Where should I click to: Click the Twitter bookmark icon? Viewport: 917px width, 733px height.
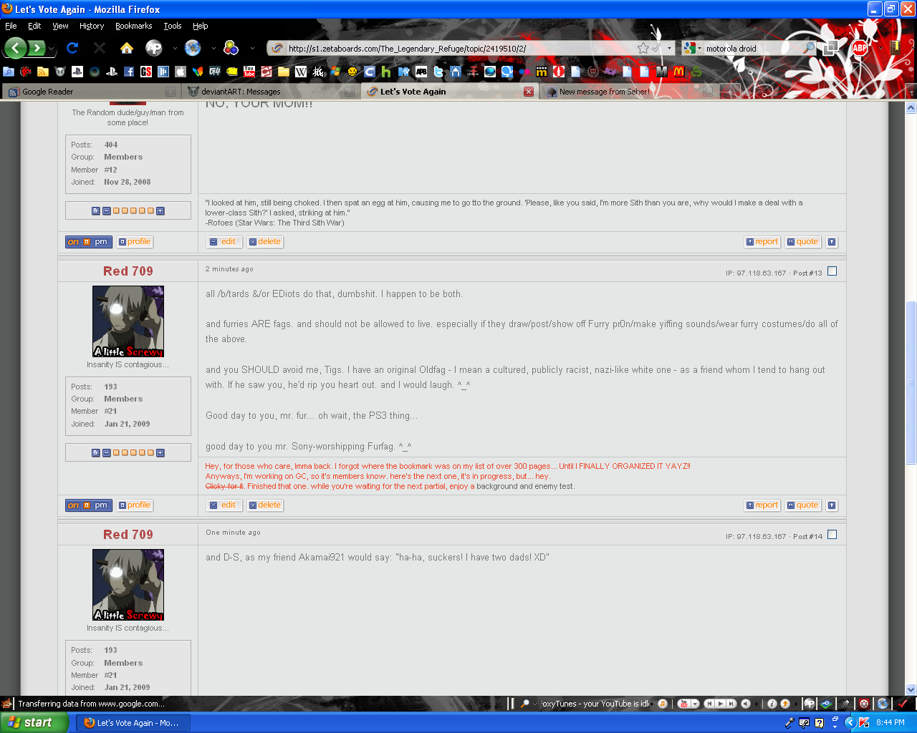(x=438, y=72)
